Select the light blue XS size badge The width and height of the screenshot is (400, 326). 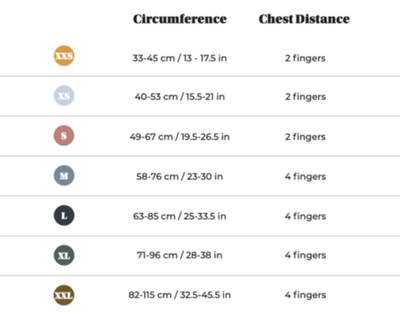tap(64, 96)
